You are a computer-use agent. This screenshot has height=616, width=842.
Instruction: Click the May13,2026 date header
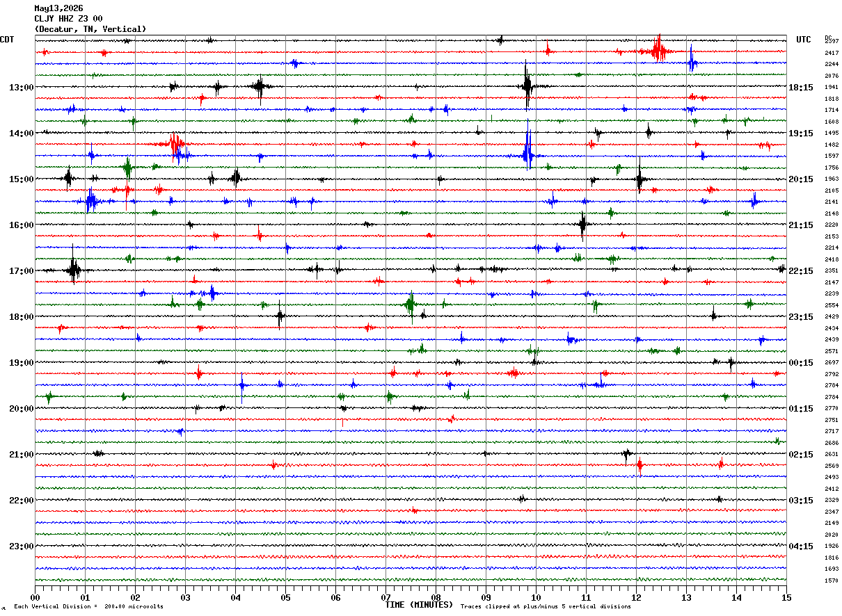tap(58, 8)
